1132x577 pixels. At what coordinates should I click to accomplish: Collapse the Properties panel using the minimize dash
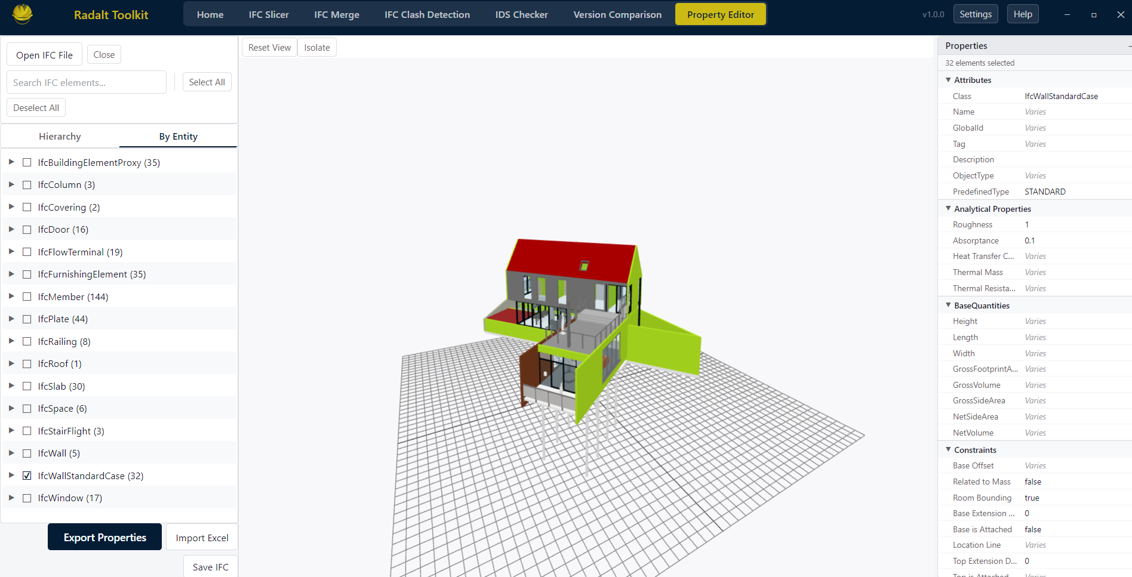(x=1128, y=45)
